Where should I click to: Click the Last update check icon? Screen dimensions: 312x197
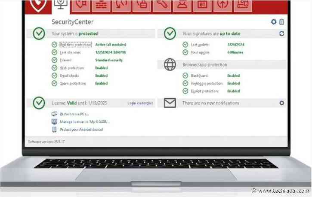pyautogui.click(x=185, y=45)
